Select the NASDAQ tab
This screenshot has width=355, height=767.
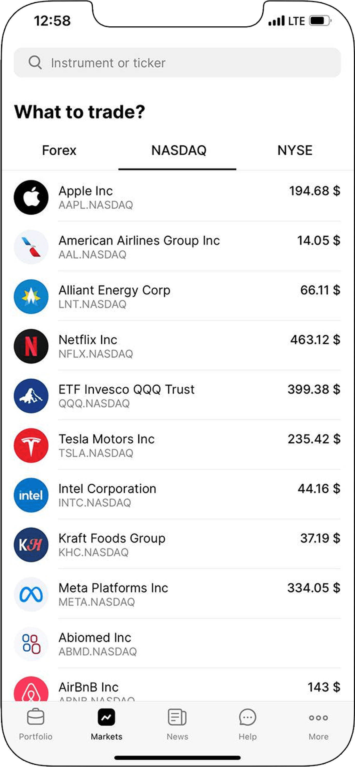pyautogui.click(x=179, y=150)
